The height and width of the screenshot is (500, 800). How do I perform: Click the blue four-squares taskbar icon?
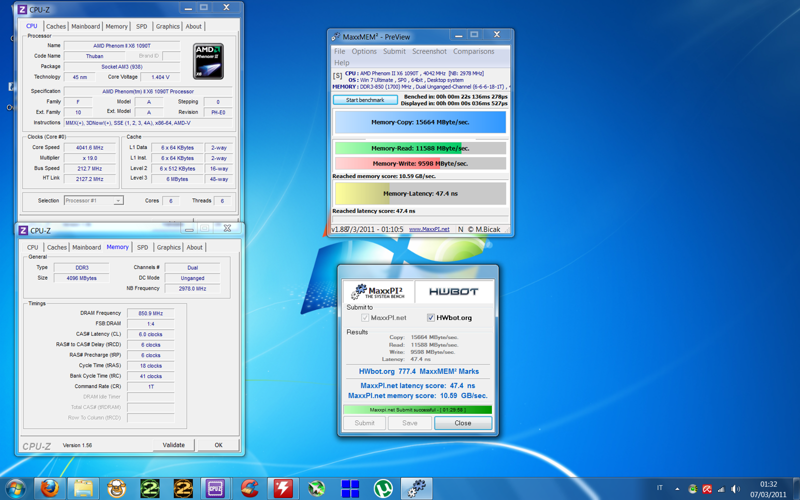click(x=349, y=488)
